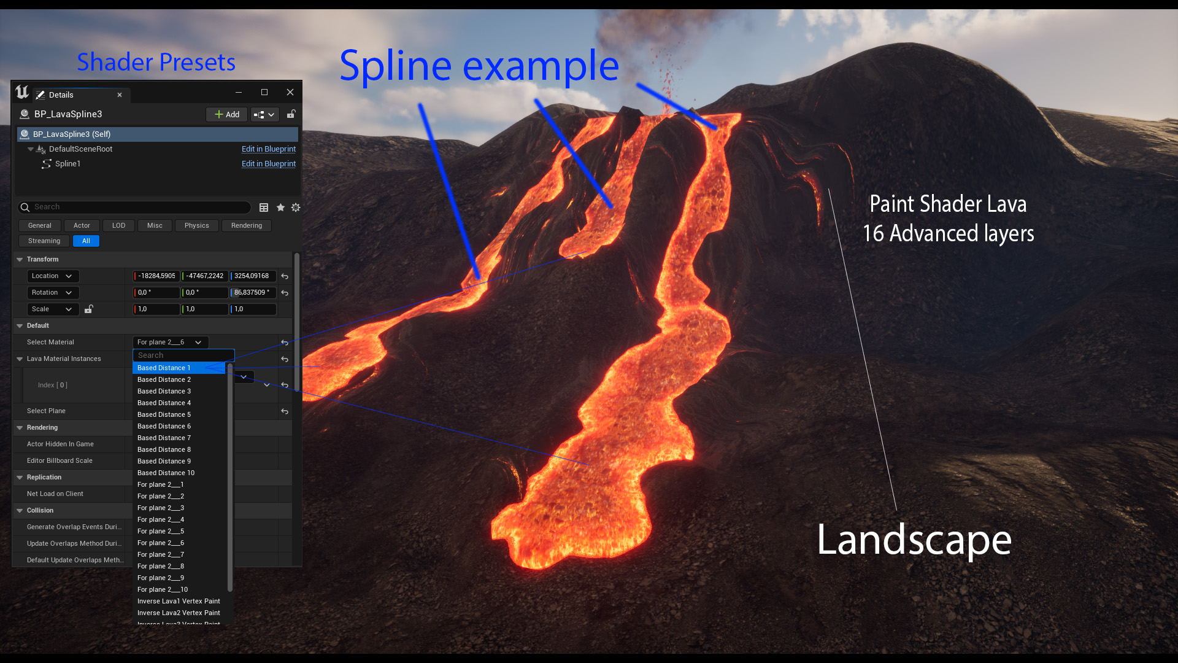Image resolution: width=1178 pixels, height=663 pixels.
Task: Click the red X-axis bar of the Location field
Action: (136, 276)
